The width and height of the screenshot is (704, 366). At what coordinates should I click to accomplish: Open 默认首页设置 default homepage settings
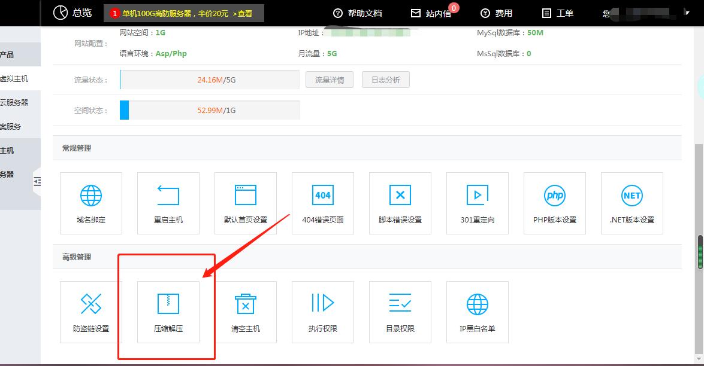click(x=245, y=202)
